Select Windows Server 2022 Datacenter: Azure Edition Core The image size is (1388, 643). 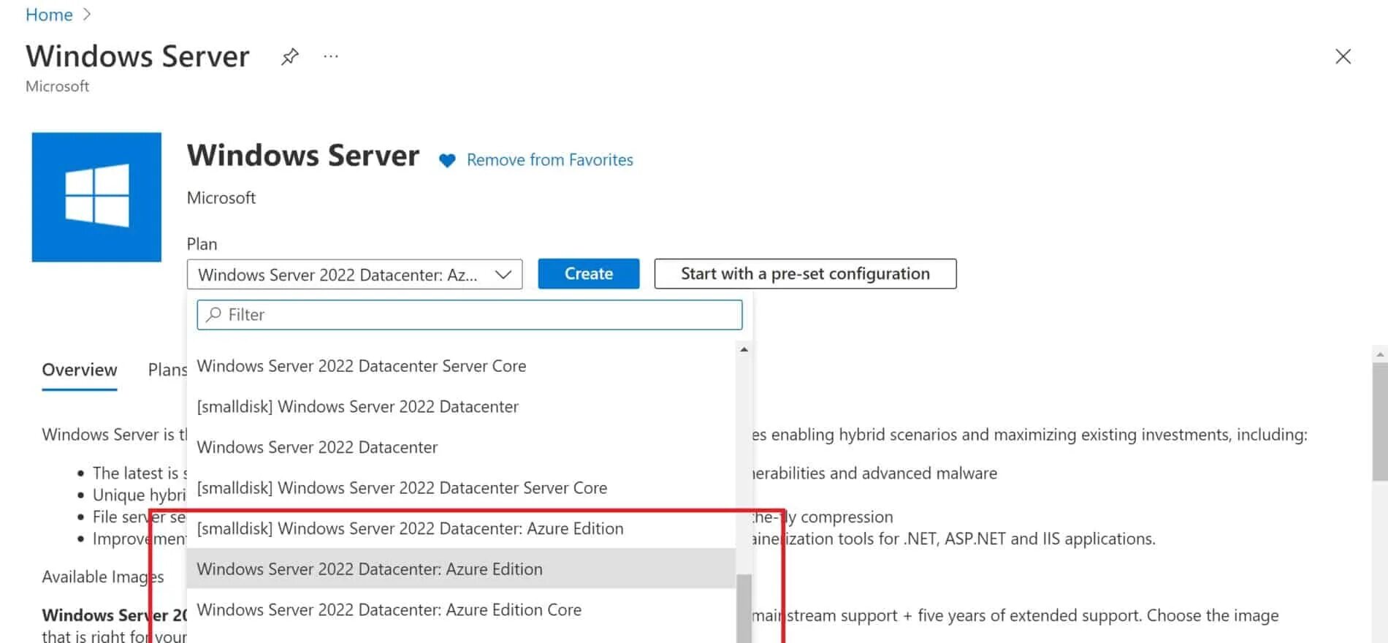tap(460, 609)
